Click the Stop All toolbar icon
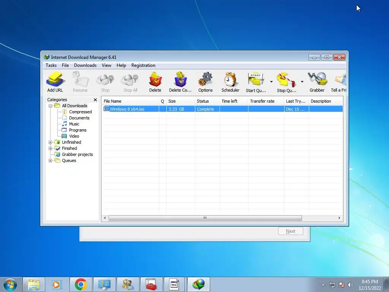The width and height of the screenshot is (389, 292). tap(130, 82)
